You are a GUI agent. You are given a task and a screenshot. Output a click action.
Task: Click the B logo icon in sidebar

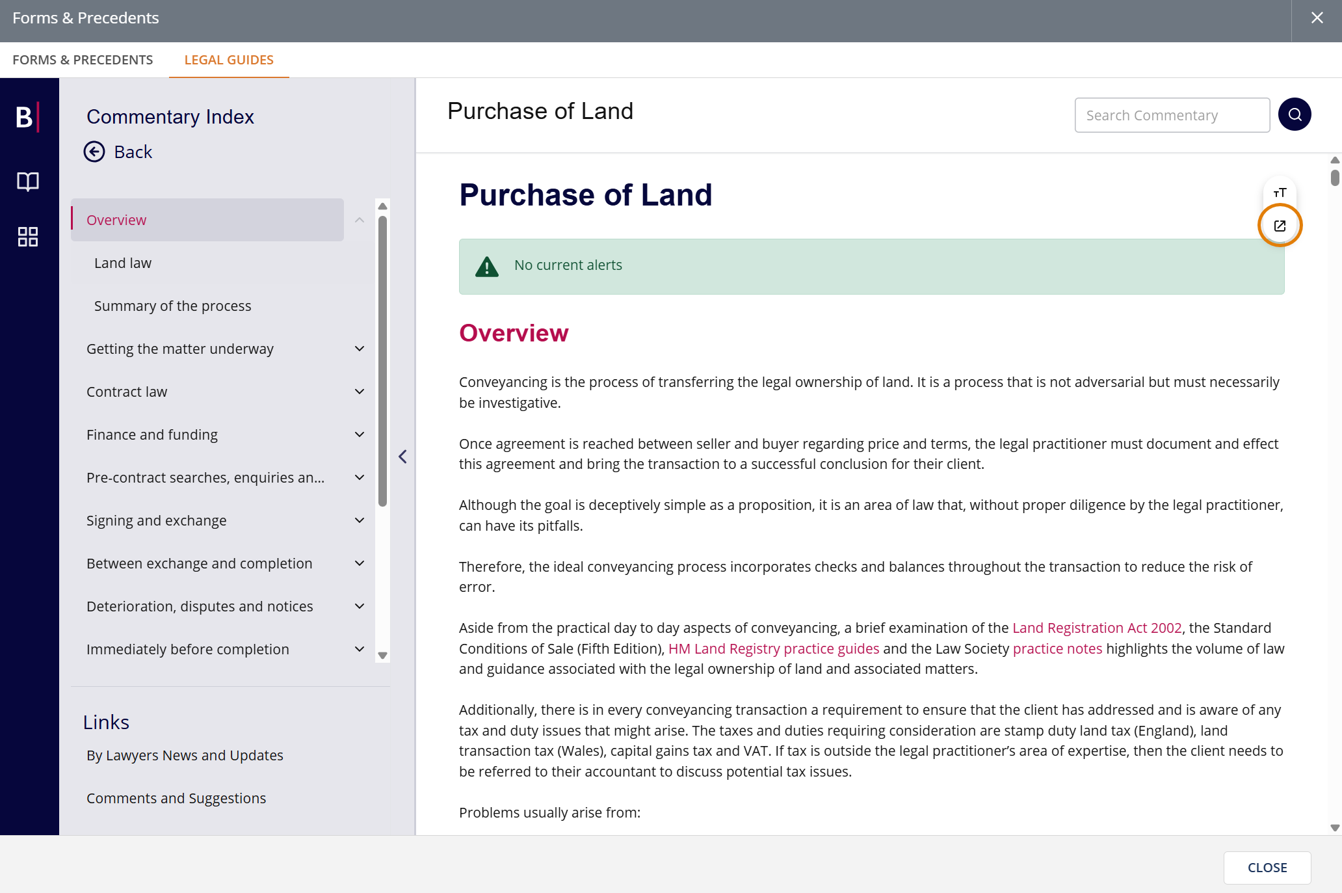27,117
